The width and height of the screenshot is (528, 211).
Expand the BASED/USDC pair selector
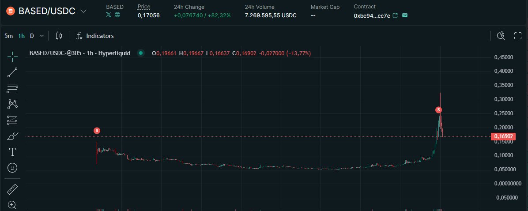(x=83, y=11)
